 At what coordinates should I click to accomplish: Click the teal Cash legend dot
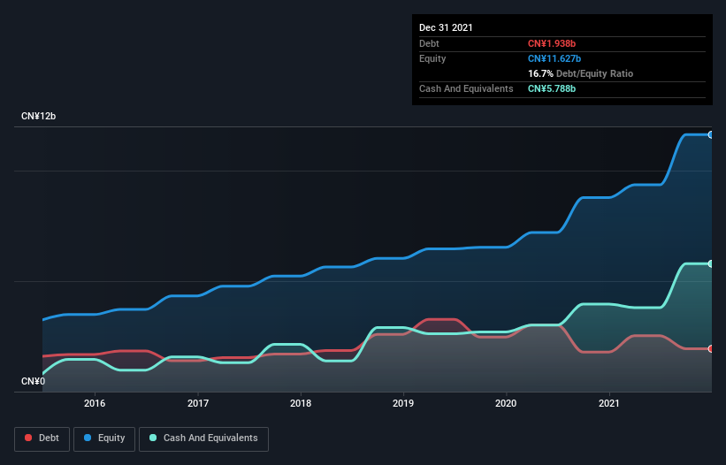(x=153, y=438)
